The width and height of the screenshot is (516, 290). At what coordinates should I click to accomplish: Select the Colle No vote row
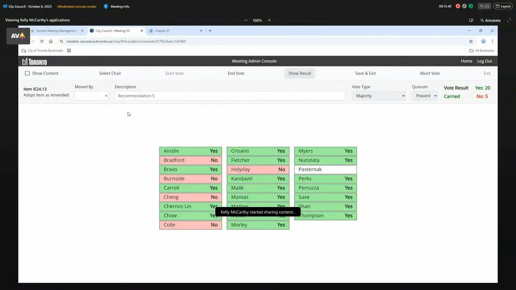coord(190,225)
